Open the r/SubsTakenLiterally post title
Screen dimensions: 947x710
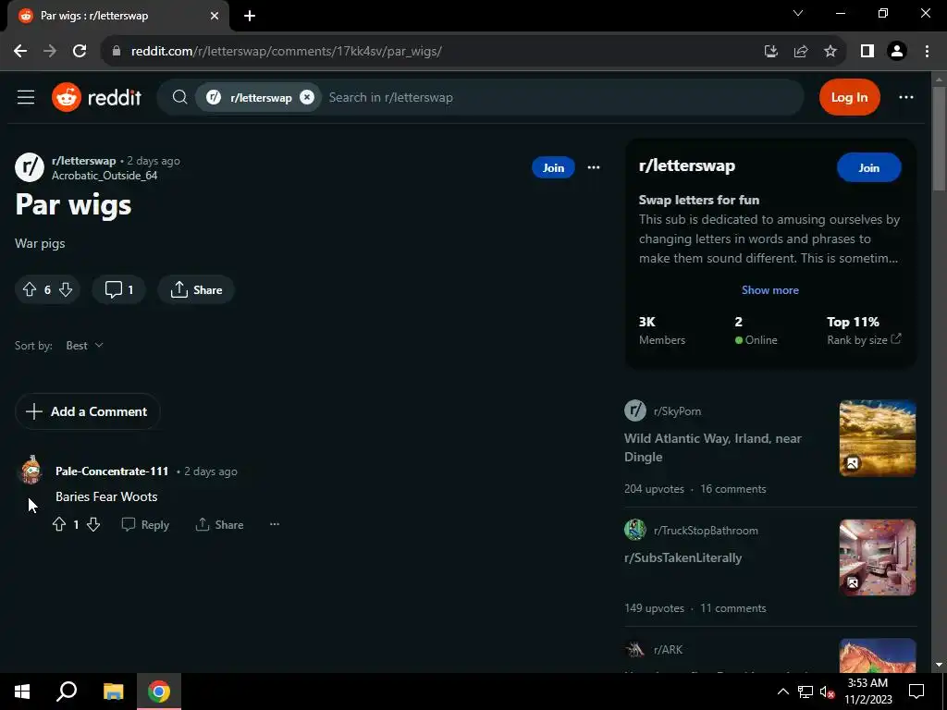[683, 557]
